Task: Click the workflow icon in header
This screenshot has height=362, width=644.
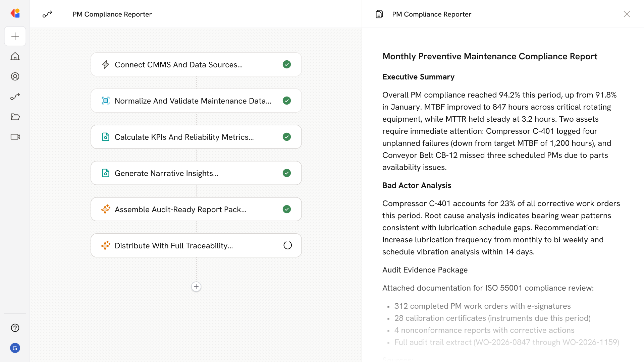Action: [x=47, y=14]
